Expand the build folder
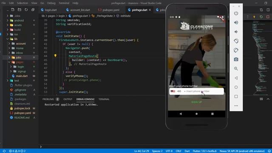Screen dimensions: 272x153 tap(7, 30)
